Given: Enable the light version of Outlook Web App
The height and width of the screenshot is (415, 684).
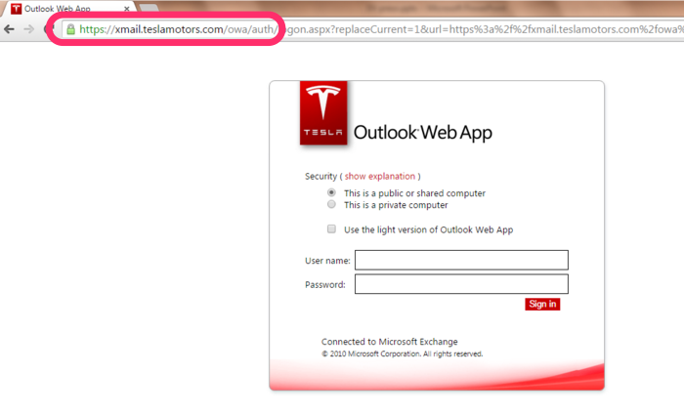Looking at the screenshot, I should [331, 228].
